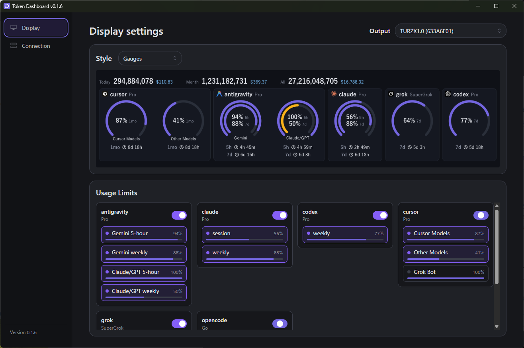Screen dimensions: 524x348
Task: Open the Style dropdown showing Gauges
Action: coord(150,59)
